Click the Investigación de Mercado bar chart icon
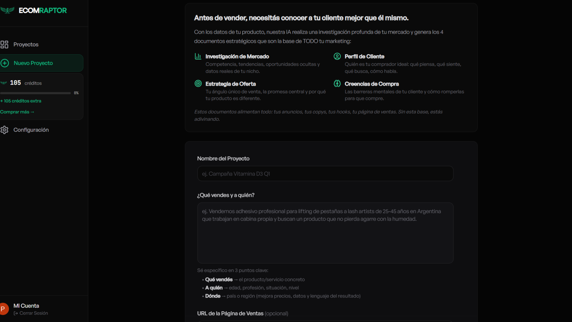 (x=198, y=56)
